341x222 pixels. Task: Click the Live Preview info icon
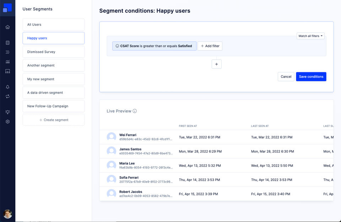tap(135, 111)
